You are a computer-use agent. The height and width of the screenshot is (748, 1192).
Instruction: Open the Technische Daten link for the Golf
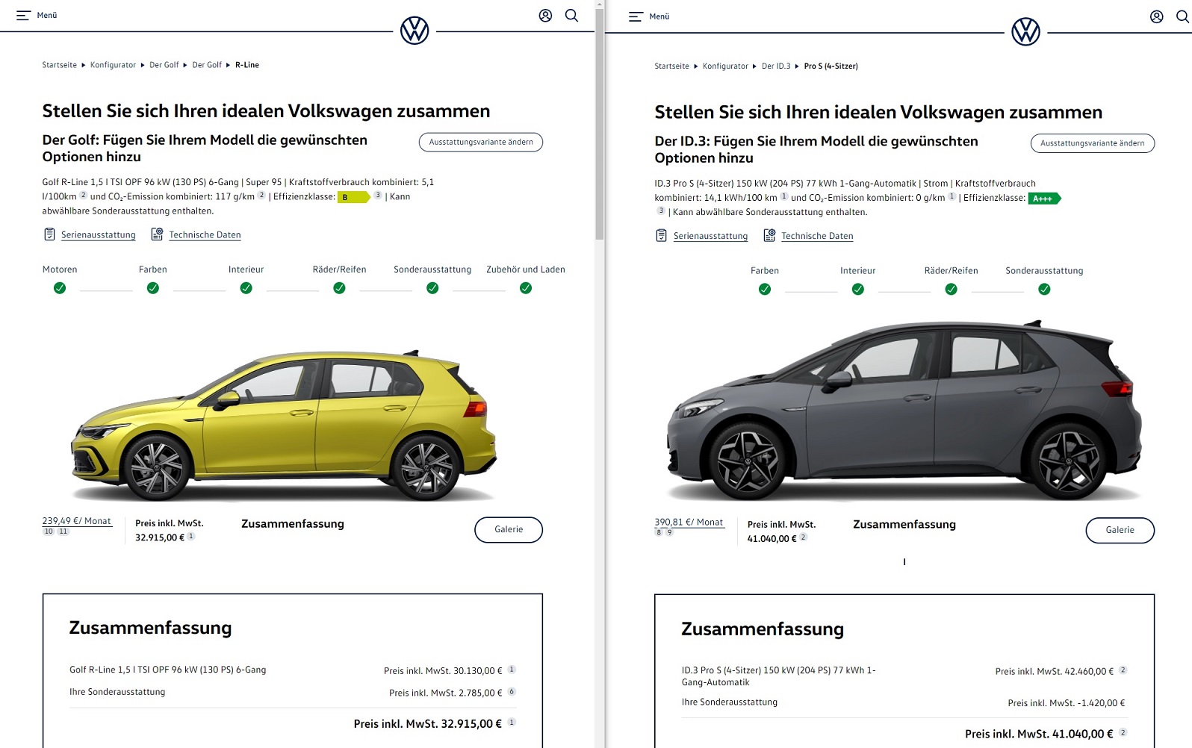[205, 234]
